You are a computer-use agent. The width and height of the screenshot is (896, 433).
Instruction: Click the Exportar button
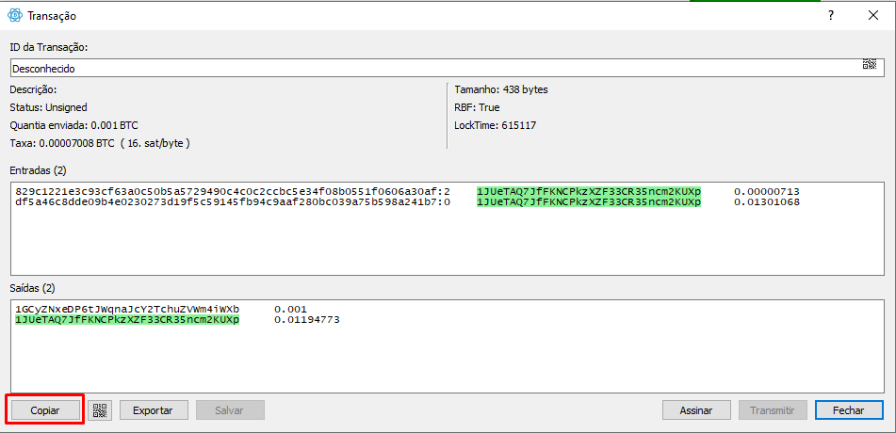pyautogui.click(x=154, y=410)
